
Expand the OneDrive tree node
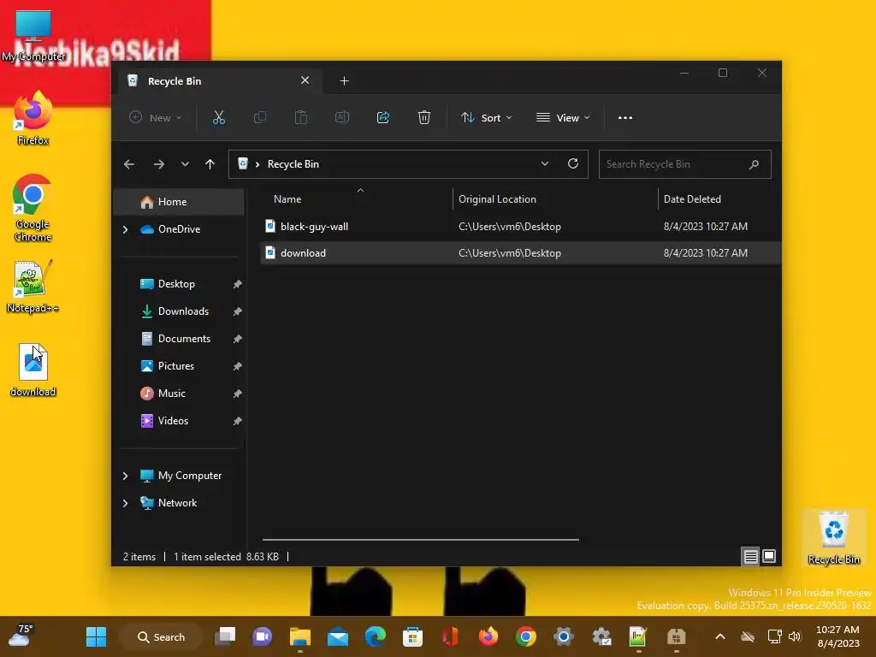tap(125, 229)
